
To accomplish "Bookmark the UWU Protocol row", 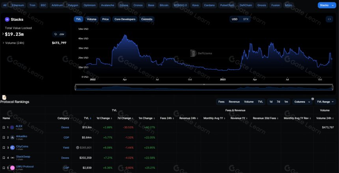I will pos(4,168).
